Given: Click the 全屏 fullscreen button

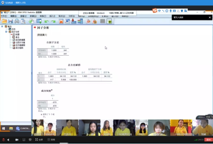Looking at the screenshot, I should 39,139.
